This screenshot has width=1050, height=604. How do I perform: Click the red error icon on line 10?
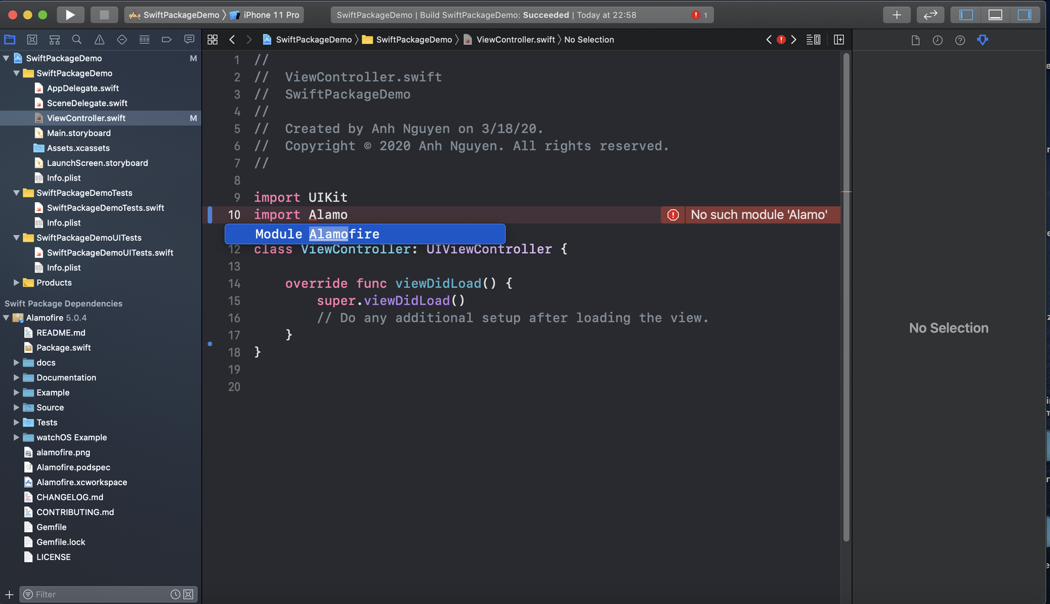tap(673, 215)
